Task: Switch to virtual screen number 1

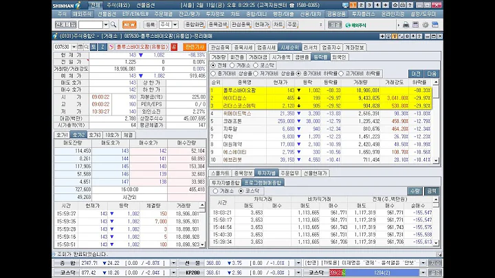Action: [353, 5]
